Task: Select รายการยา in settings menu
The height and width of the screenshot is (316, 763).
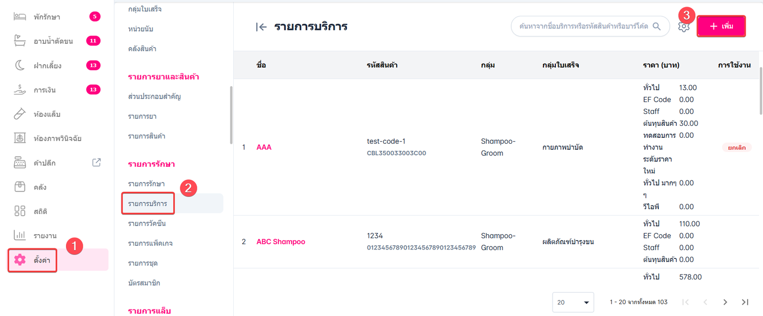Action: [142, 117]
